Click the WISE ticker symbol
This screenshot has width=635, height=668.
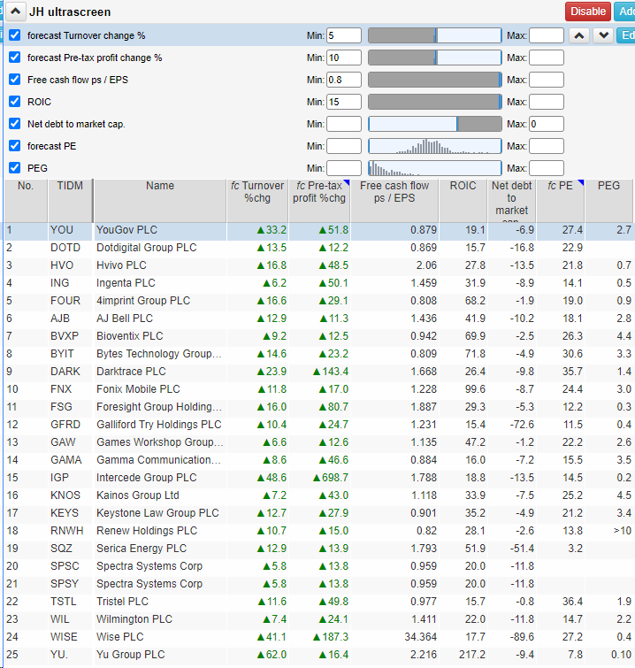point(65,637)
